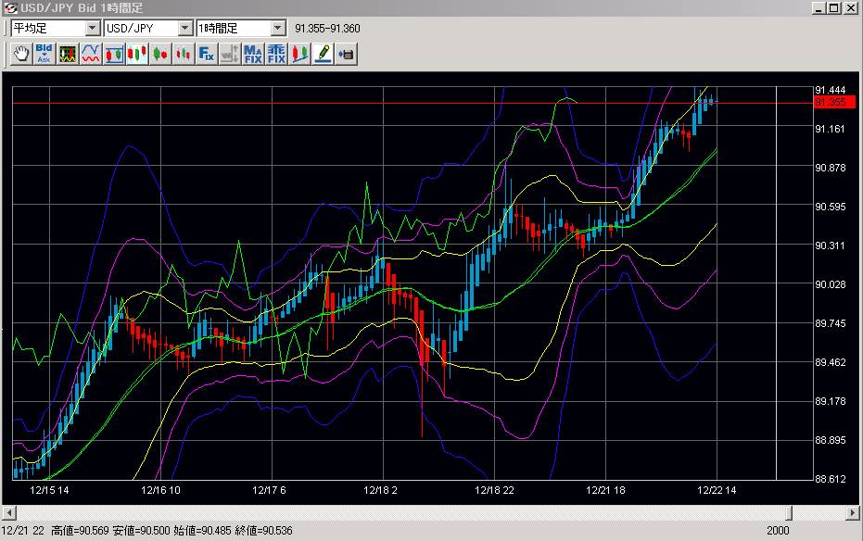Click the 12/21 22 status bar date
863x541 pixels.
point(22,531)
